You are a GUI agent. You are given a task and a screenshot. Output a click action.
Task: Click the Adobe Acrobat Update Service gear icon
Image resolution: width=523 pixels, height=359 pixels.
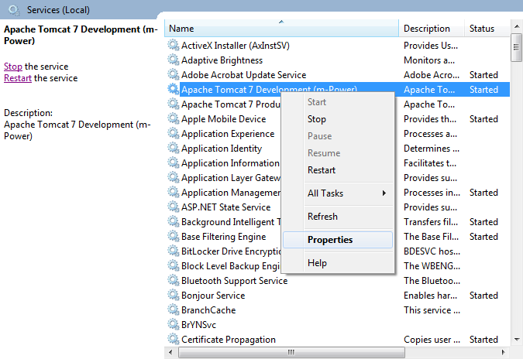pos(173,74)
